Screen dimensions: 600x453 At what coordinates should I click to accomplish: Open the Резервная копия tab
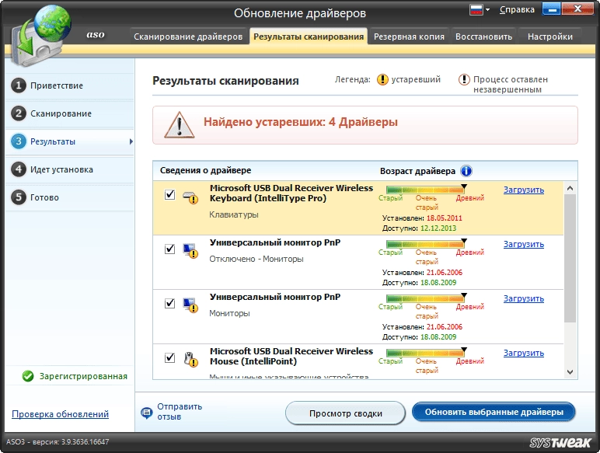409,37
